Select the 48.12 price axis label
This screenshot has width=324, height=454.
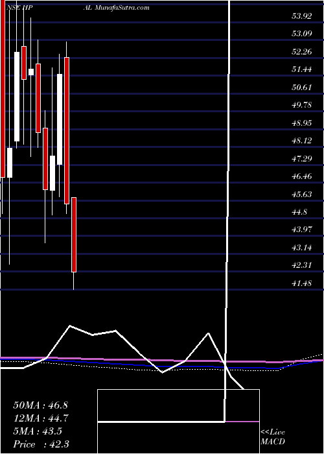click(x=302, y=141)
